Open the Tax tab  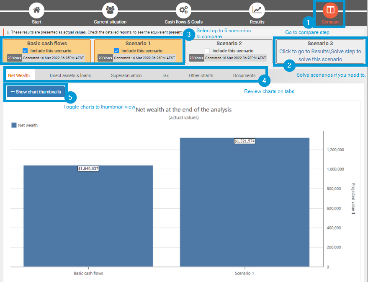165,75
